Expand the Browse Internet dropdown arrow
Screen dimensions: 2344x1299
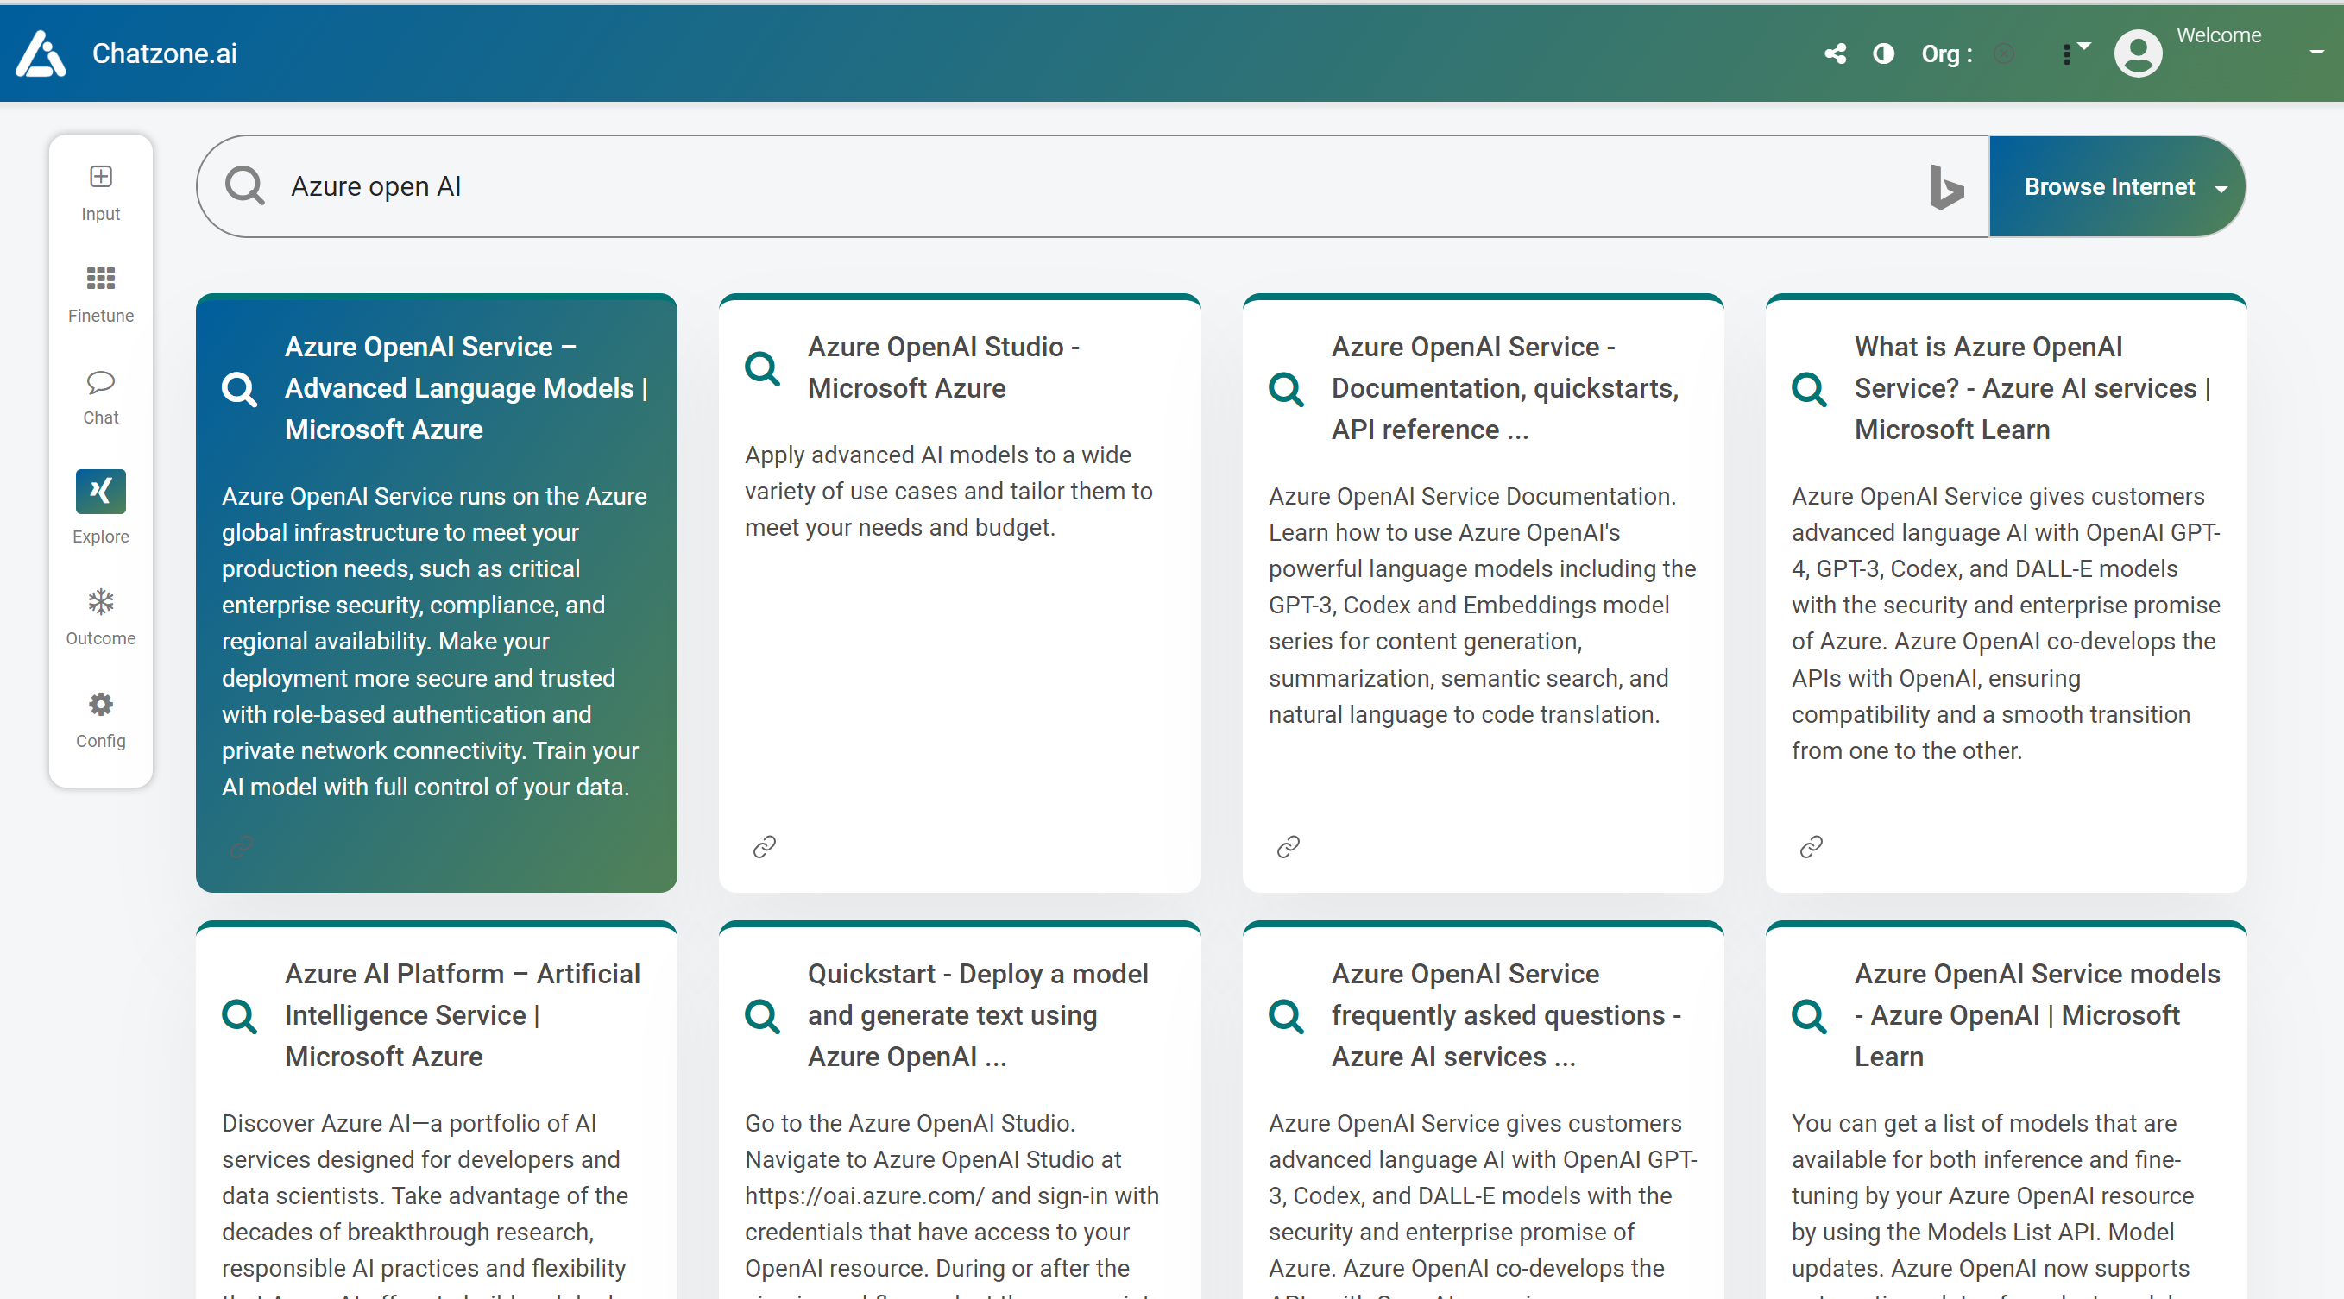2221,189
